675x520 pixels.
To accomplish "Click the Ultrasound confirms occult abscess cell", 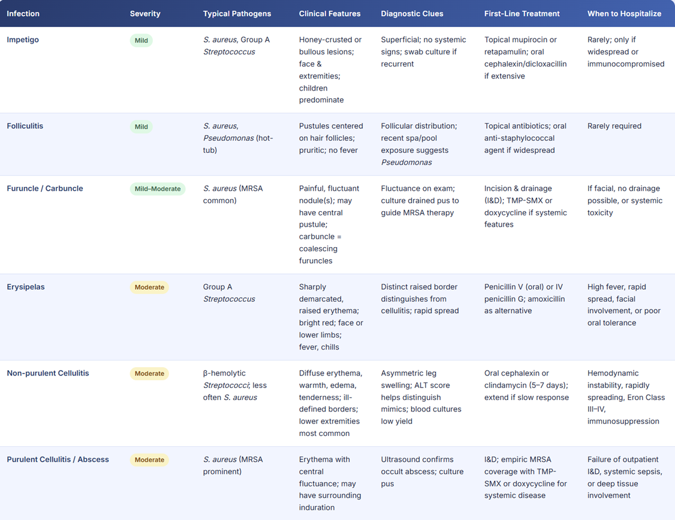I will [x=422, y=471].
